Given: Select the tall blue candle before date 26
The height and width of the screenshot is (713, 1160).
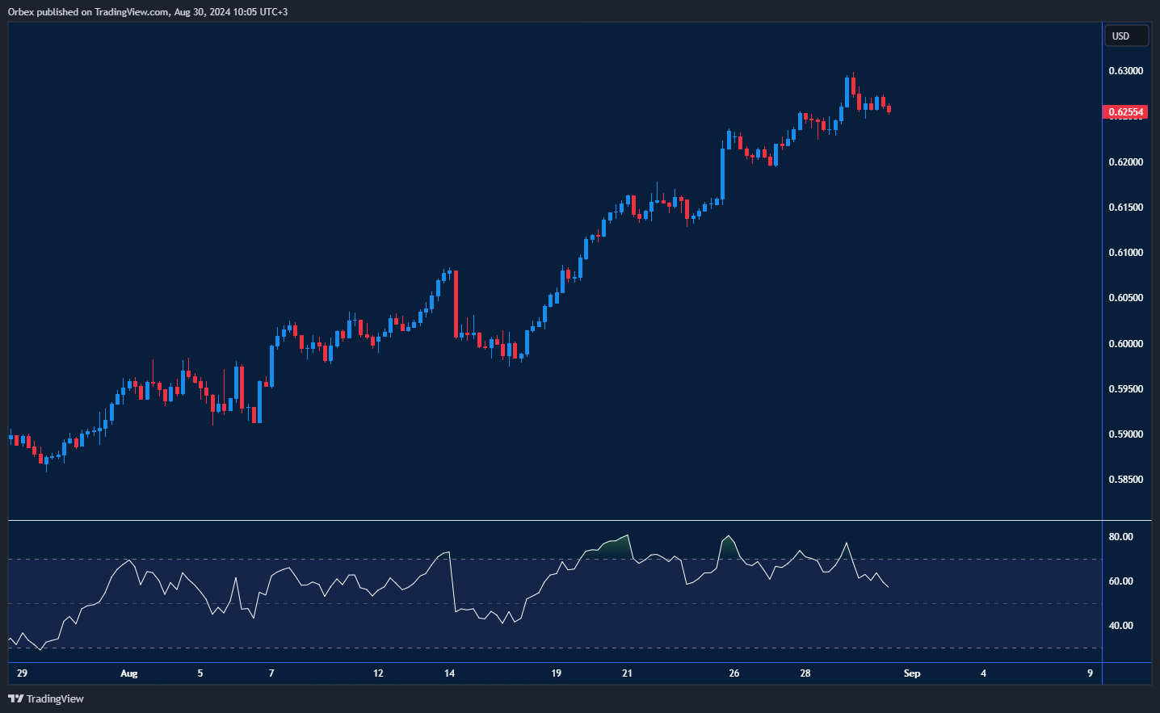Looking at the screenshot, I should (x=722, y=173).
